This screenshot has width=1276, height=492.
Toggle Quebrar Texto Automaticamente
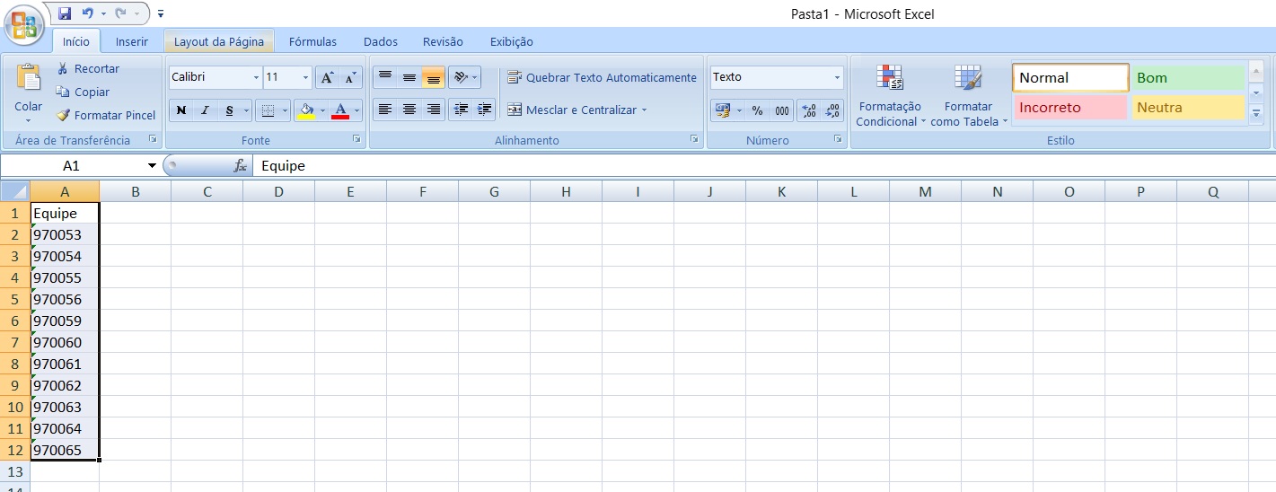coord(602,78)
